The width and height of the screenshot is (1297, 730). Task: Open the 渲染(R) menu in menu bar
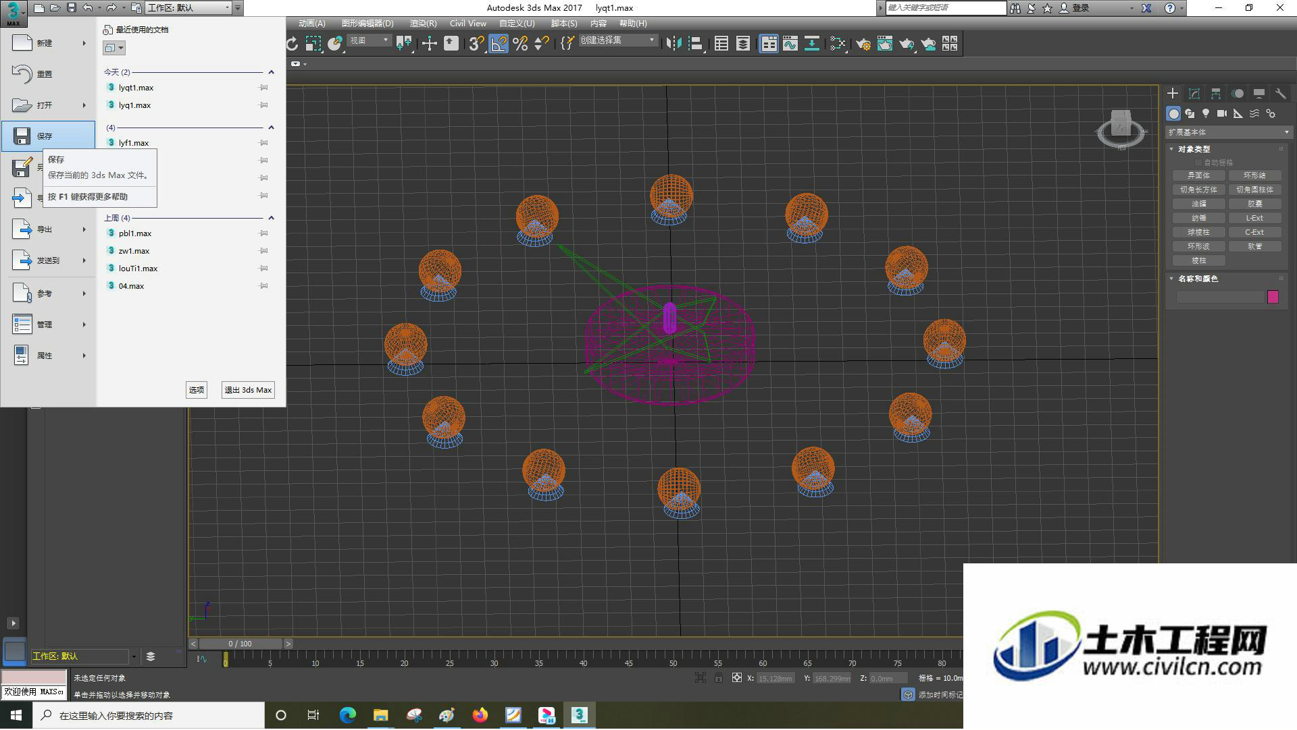423,23
